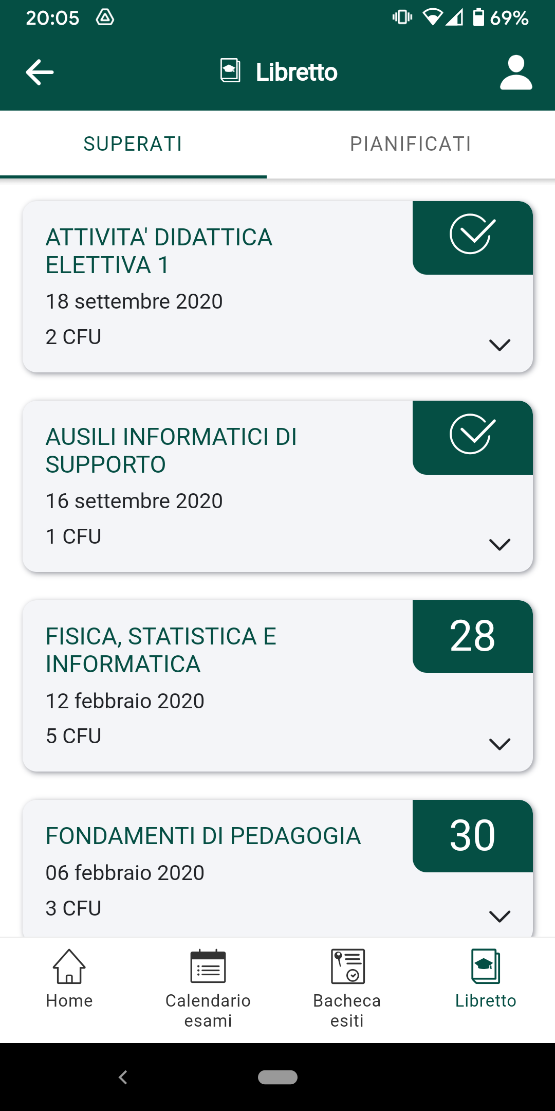Tap the checkmark badge on Attivita' Didattica Elettiva 1
Screen dimensions: 555x1111
point(472,236)
